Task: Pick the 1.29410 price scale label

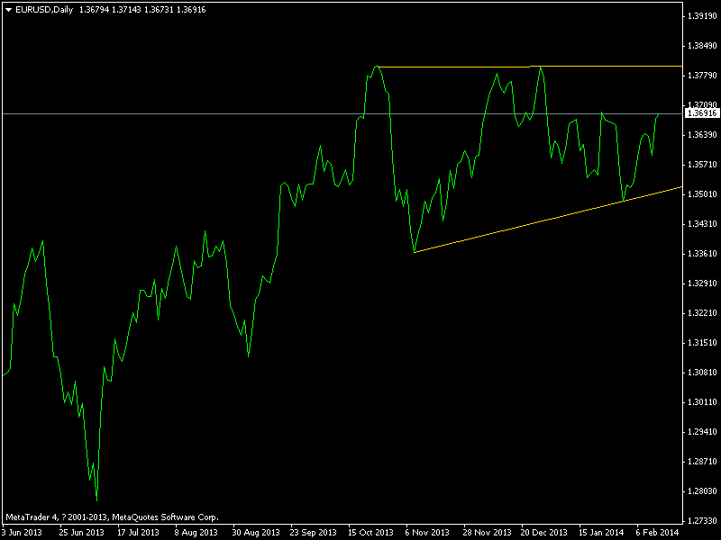Action: [x=702, y=432]
